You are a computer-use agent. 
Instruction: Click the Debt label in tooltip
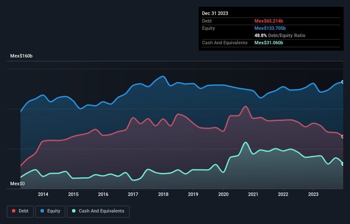[207, 21]
